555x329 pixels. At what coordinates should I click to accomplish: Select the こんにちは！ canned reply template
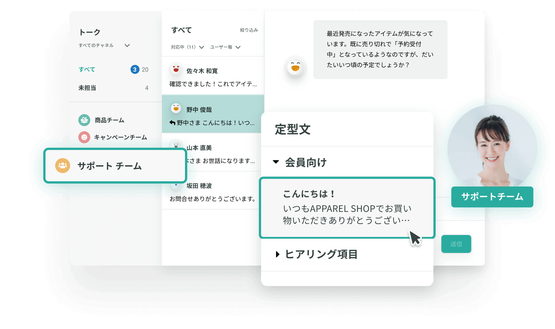tap(347, 207)
